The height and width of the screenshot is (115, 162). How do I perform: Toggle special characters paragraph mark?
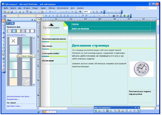click(x=80, y=12)
